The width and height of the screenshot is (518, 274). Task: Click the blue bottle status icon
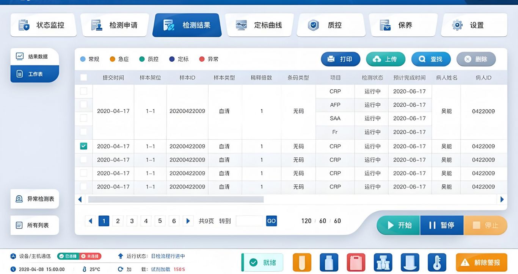pos(329,263)
